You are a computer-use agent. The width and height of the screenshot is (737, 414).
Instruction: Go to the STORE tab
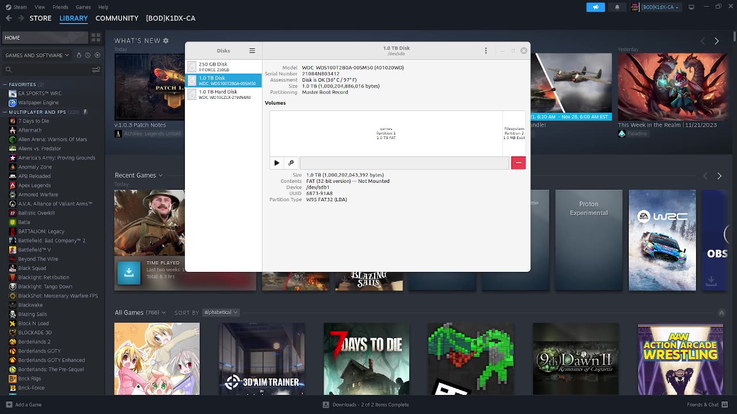tap(40, 18)
